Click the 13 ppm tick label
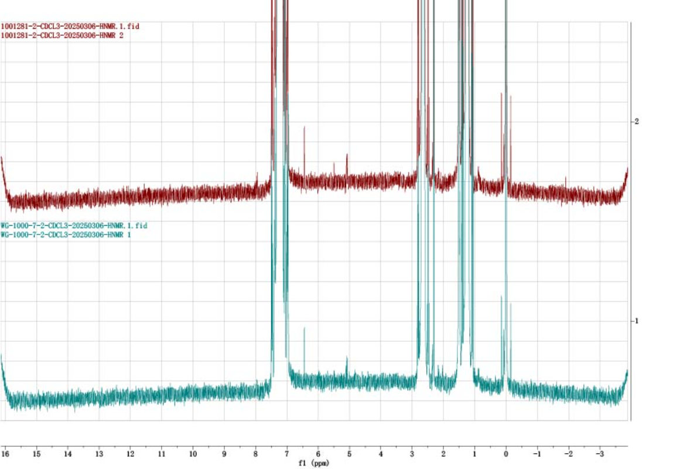673x469 pixels. coord(99,454)
